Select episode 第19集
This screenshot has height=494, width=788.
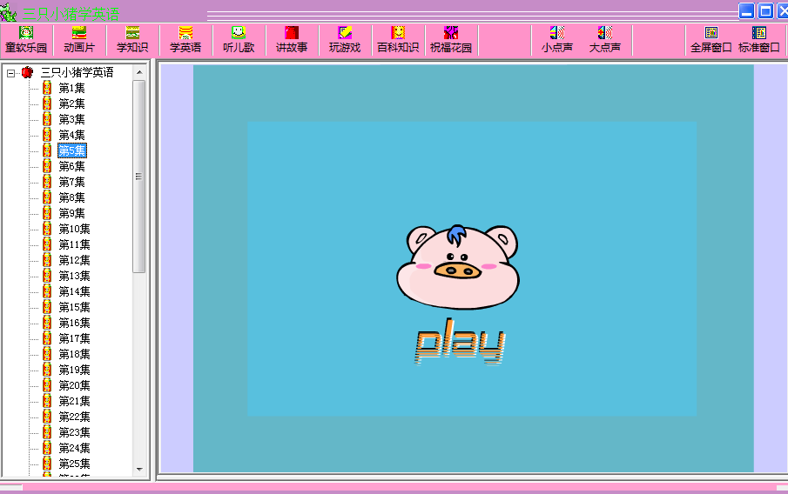(74, 370)
